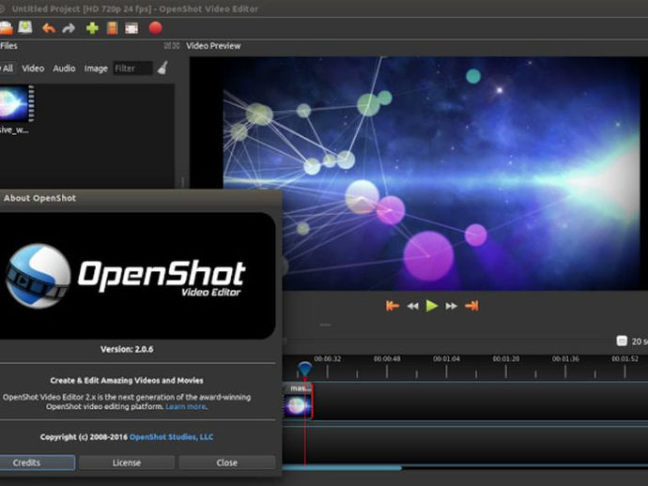This screenshot has height=486, width=648.
Task: Click the License button
Action: point(127,463)
